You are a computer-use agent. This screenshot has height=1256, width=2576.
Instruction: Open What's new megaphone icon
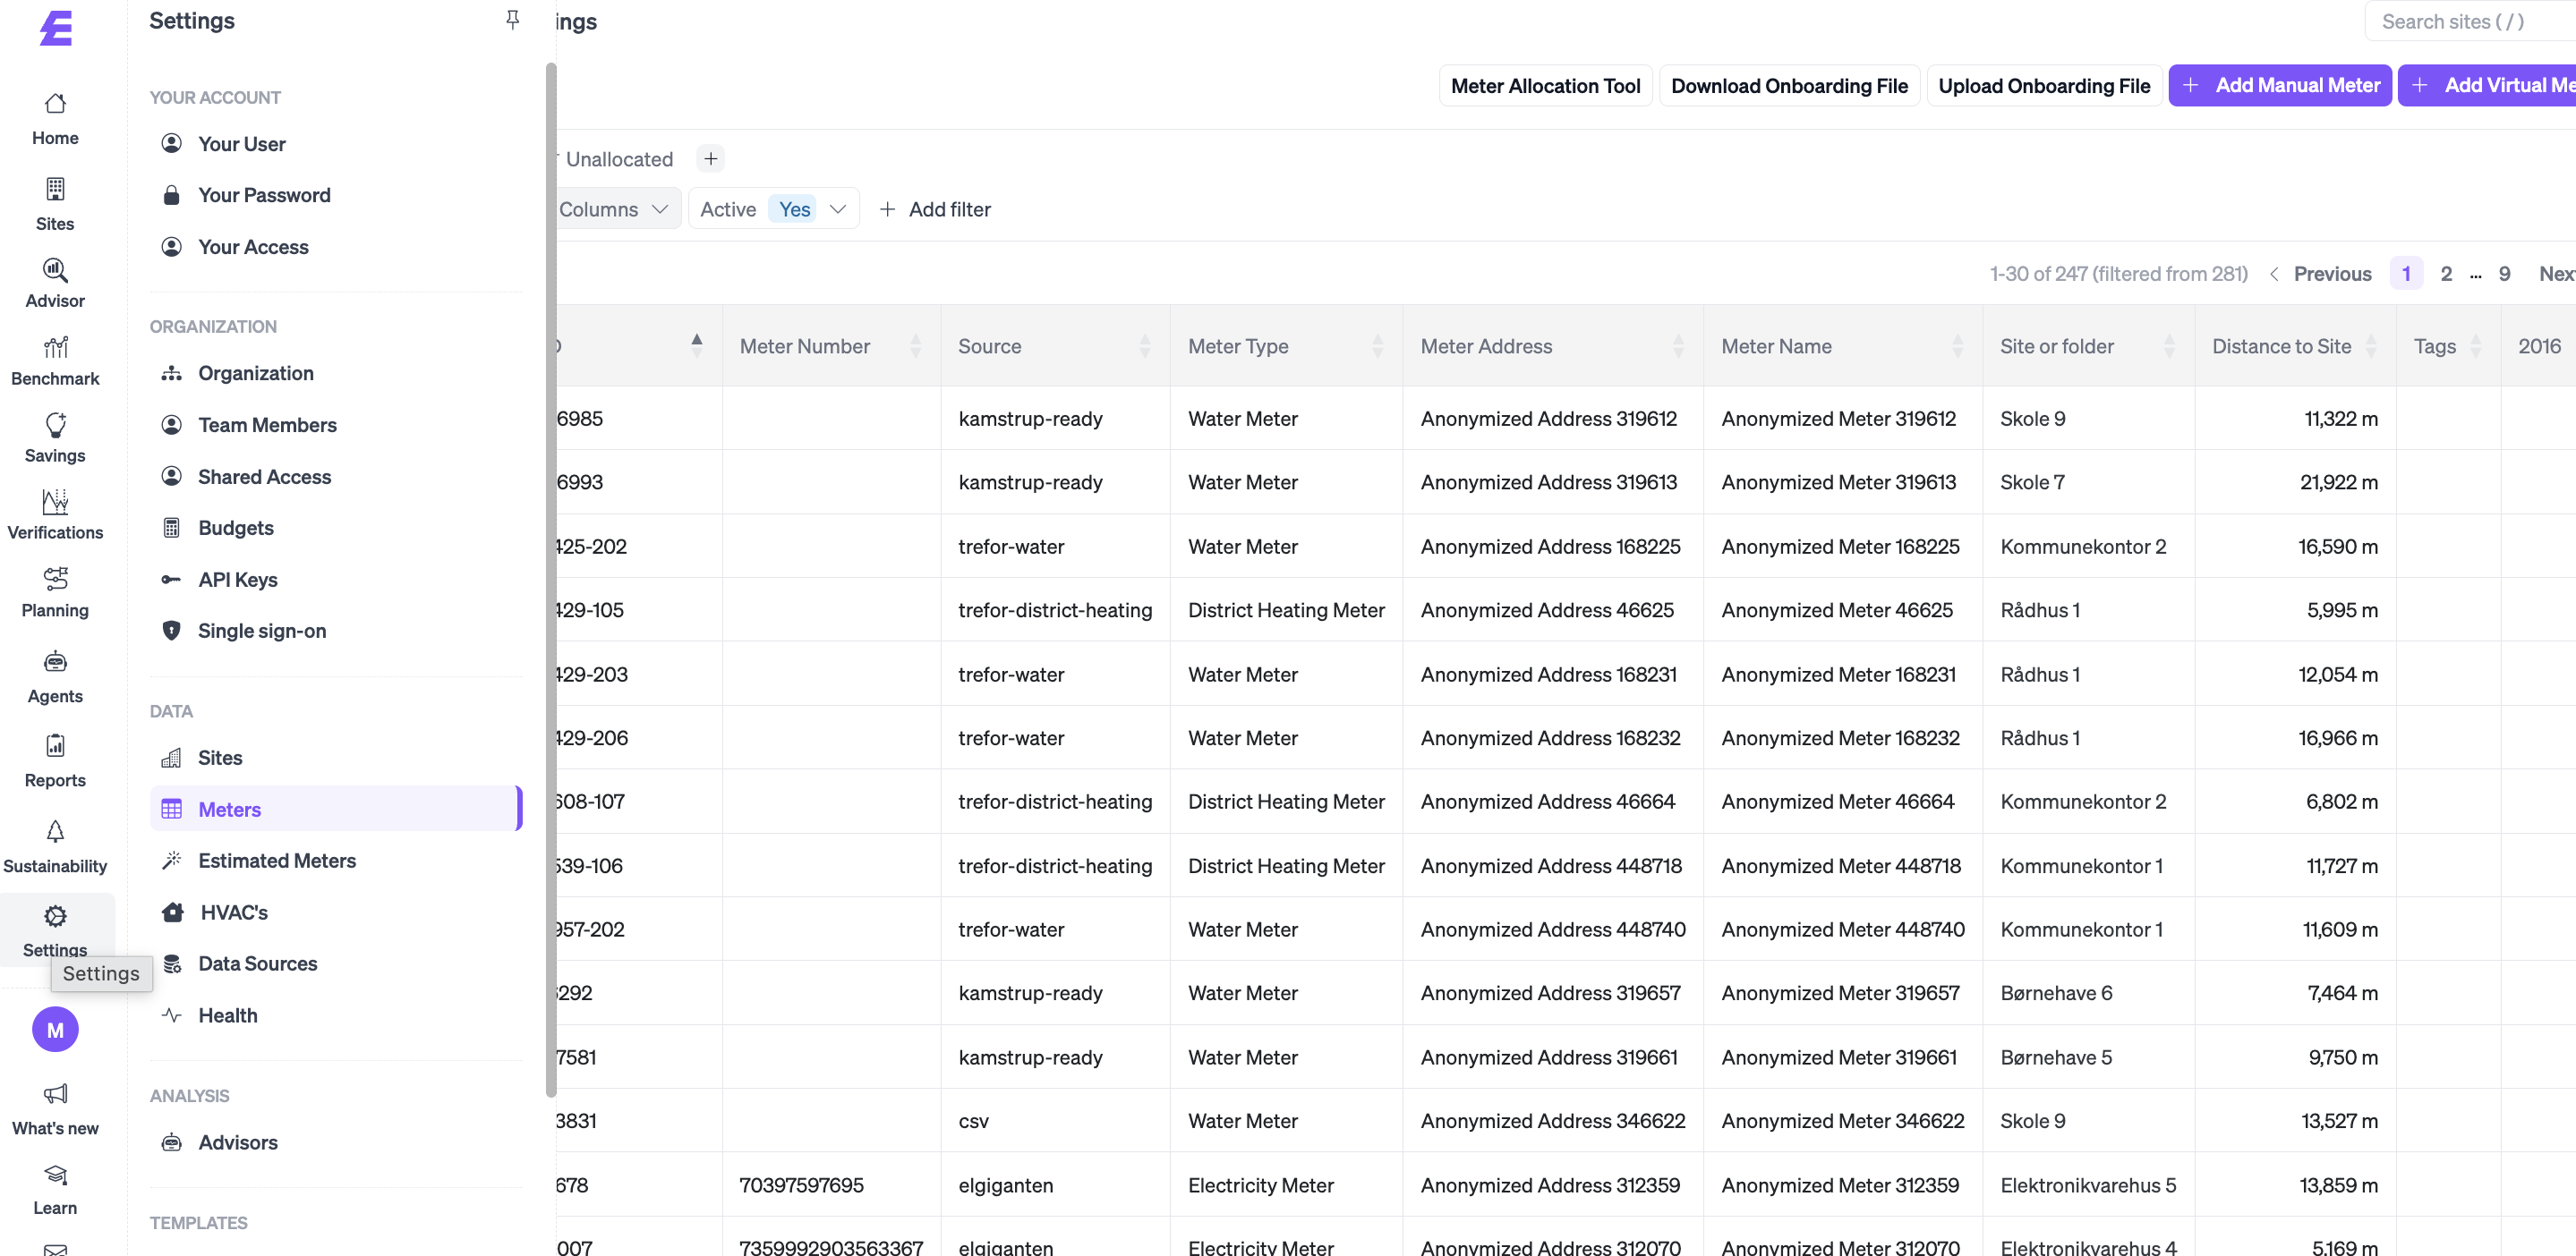(55, 1093)
